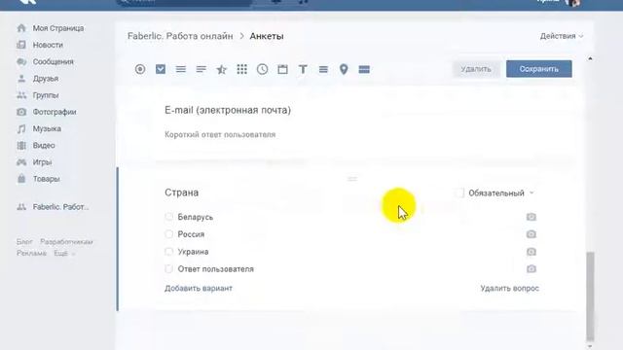The height and width of the screenshot is (350, 623).
Task: Select the section divider tool
Action: (x=364, y=69)
